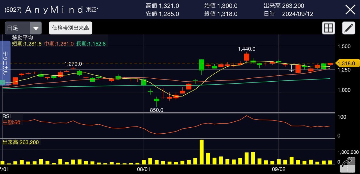Tap the 1,000,000 volume axis label
Screen dimensions: 360x174
348,152
